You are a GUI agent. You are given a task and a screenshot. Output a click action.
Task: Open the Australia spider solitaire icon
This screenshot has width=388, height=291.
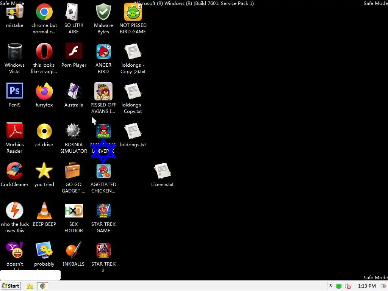74,91
